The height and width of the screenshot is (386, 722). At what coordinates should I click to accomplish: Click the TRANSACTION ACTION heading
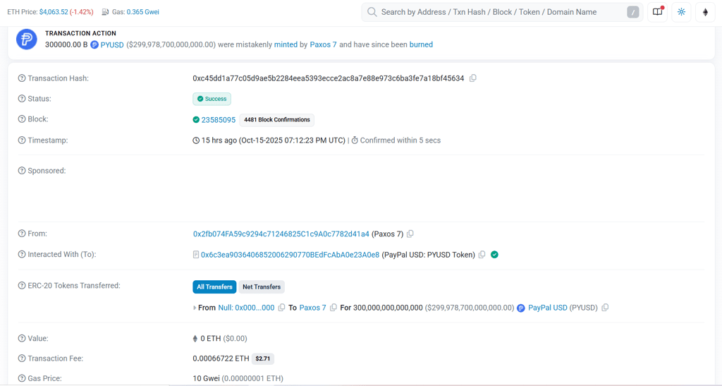click(x=80, y=33)
